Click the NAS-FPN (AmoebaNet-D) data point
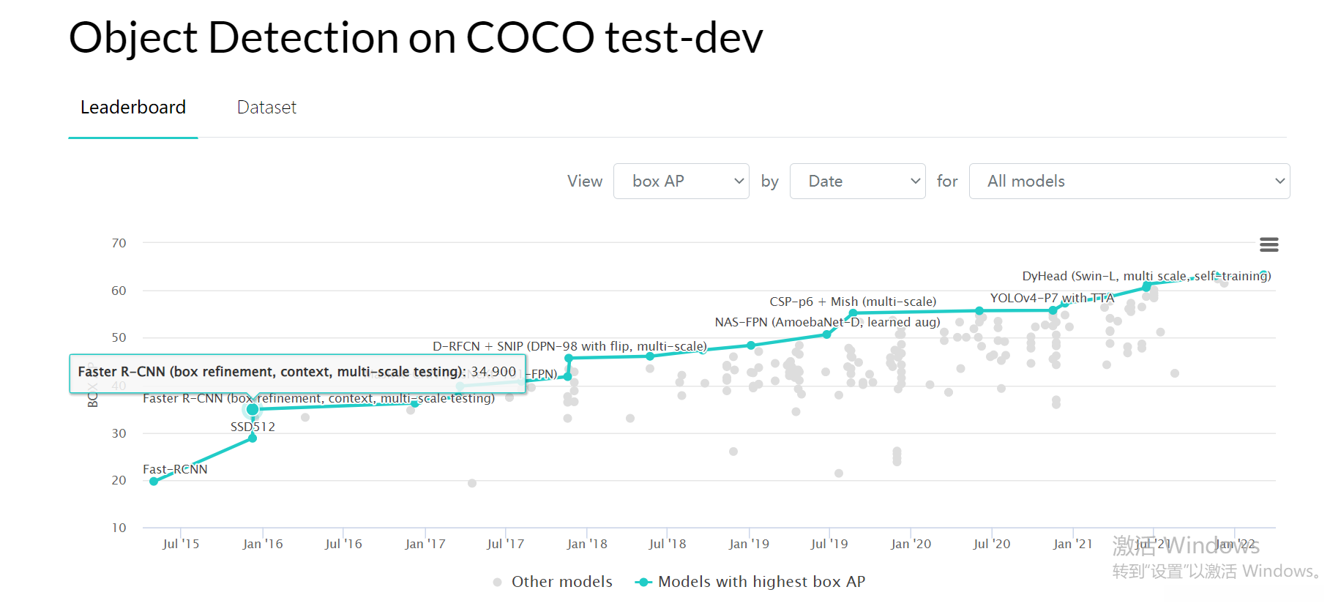Screen dimensions: 1330x606 pyautogui.click(x=827, y=334)
